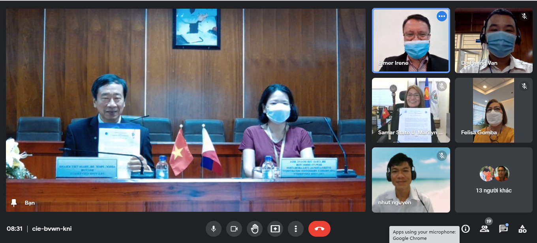This screenshot has width=537, height=243.
Task: Click the pin icon beside Bạn
Action: [x=14, y=203]
